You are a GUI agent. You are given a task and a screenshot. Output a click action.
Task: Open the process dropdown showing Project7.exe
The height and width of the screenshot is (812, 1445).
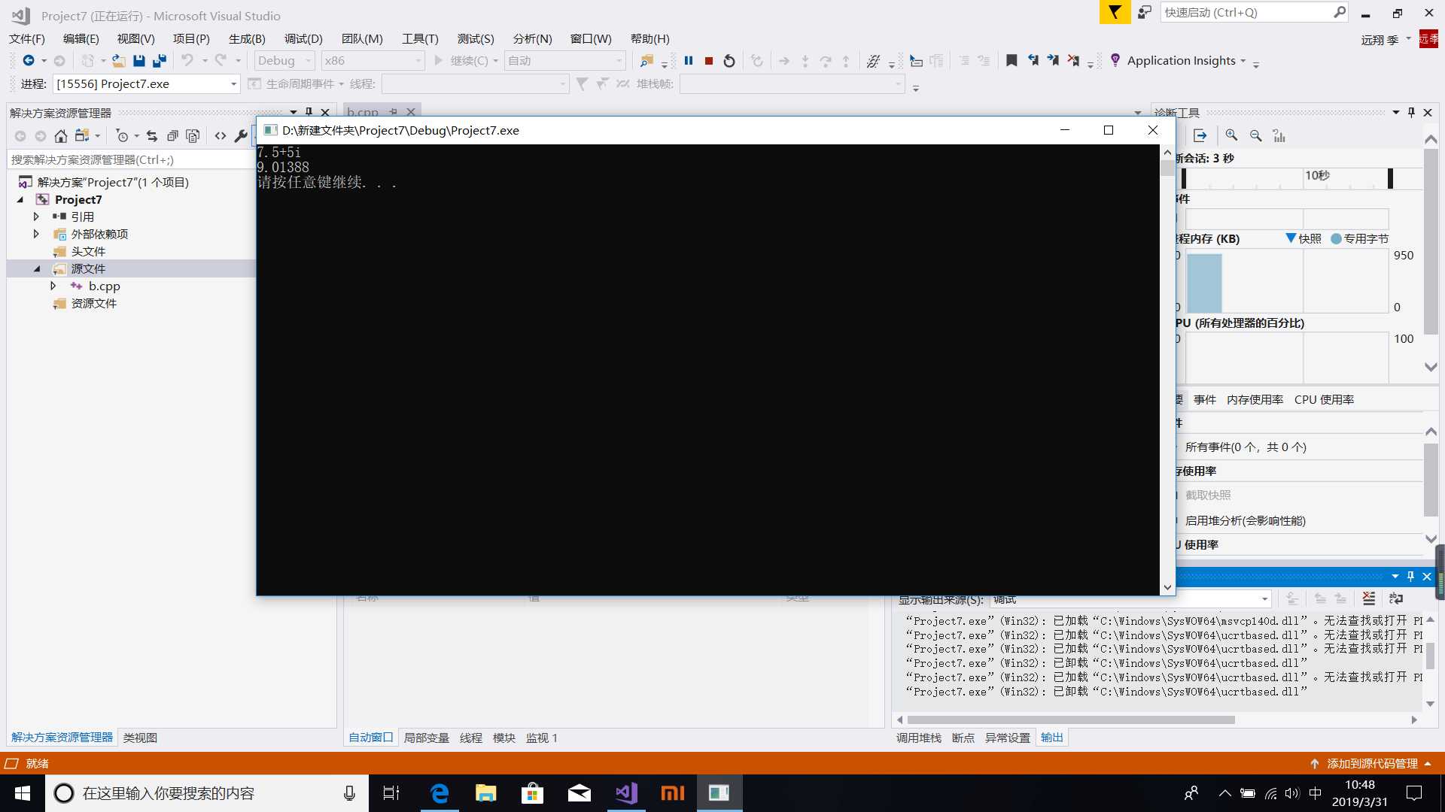click(x=147, y=83)
